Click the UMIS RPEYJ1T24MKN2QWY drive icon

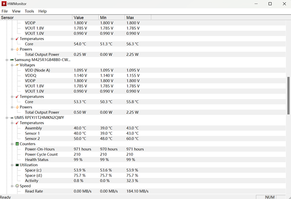click(x=12, y=118)
